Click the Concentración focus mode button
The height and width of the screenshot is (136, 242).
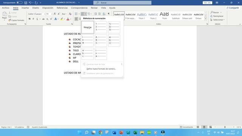[186, 127]
